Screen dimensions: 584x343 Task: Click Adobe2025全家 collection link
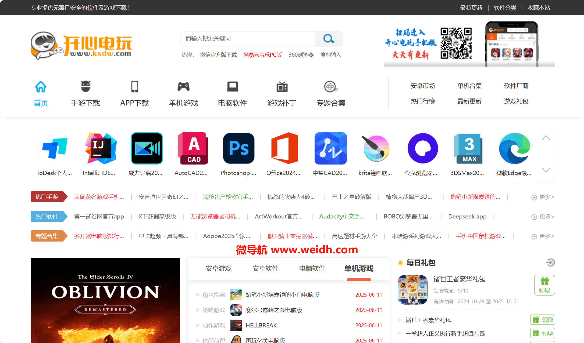click(227, 236)
